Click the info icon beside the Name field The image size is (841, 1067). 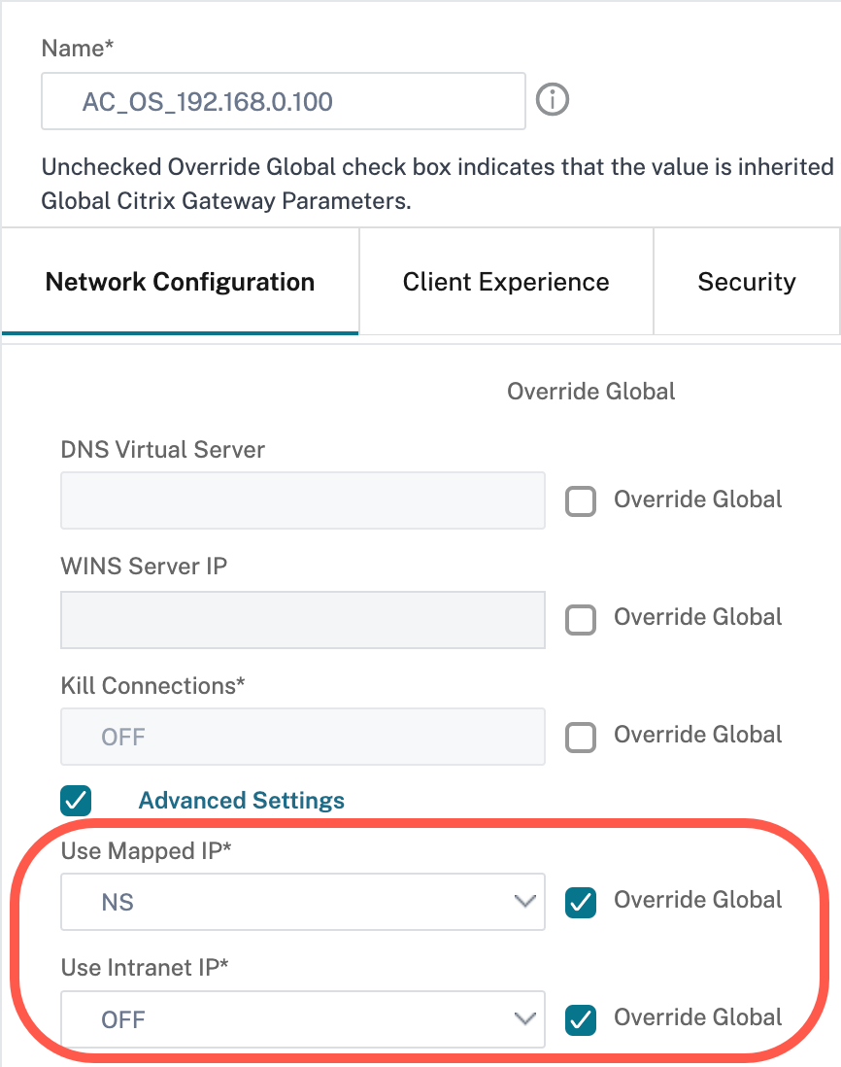553,100
